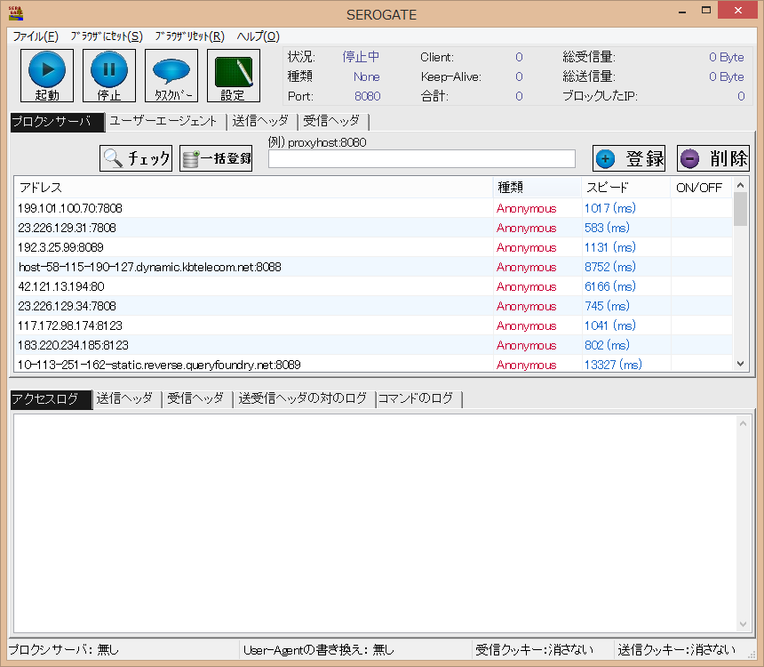Click the 種類 column header
This screenshot has height=667, width=764.
coord(537,188)
